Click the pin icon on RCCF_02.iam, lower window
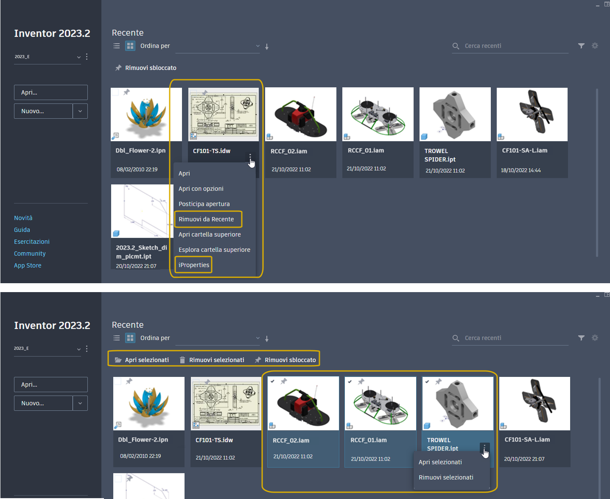 283,382
